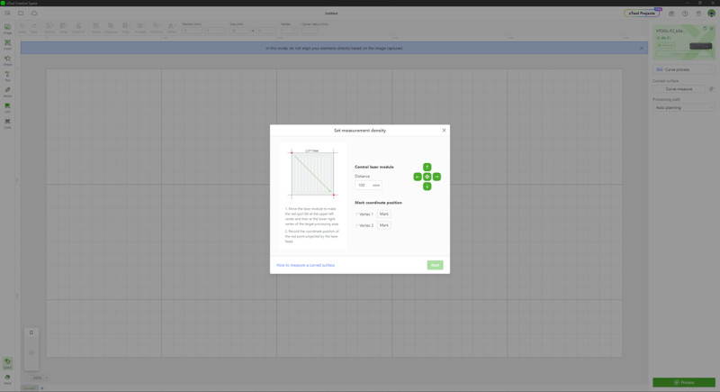Click the Group toolbar button
The width and height of the screenshot is (720, 392).
[x=95, y=28]
